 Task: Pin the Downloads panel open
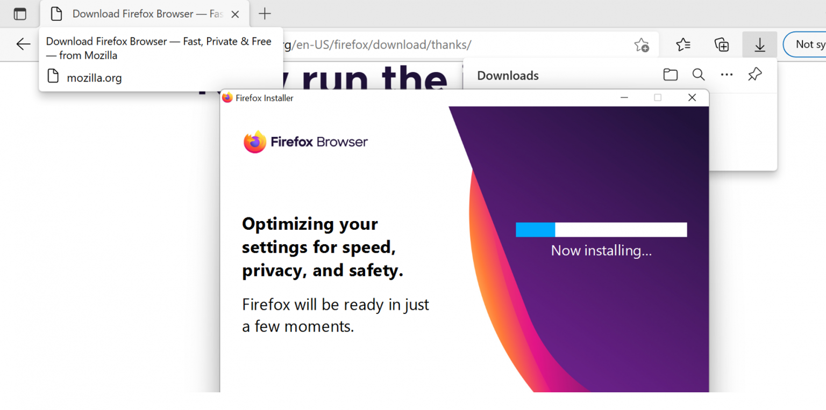pyautogui.click(x=755, y=75)
